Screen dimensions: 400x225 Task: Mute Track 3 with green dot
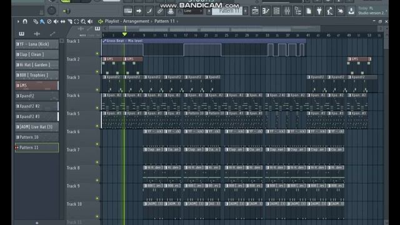[97, 90]
